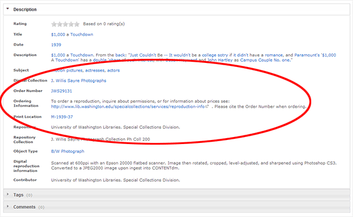Click the Comments count '(0)'
Image resolution: width=353 pixels, height=217 pixels.
coord(41,207)
